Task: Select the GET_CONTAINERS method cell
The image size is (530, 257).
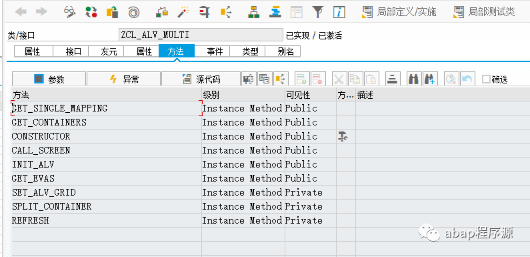Action: [107, 122]
